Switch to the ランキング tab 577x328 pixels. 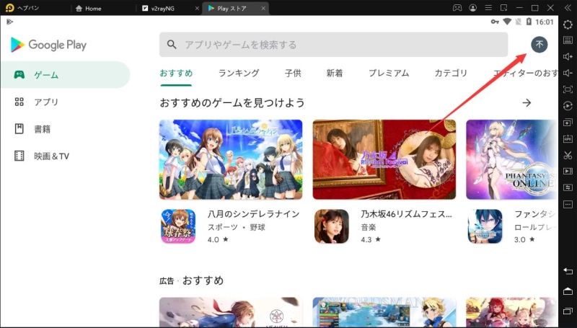click(x=239, y=73)
